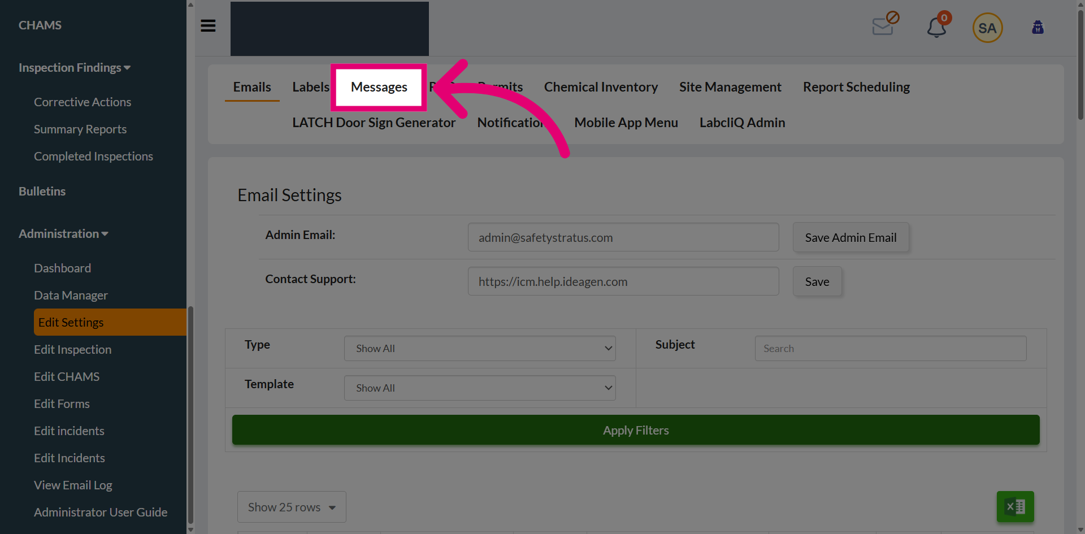Switch to the Emails tab
1085x534 pixels.
coord(252,87)
